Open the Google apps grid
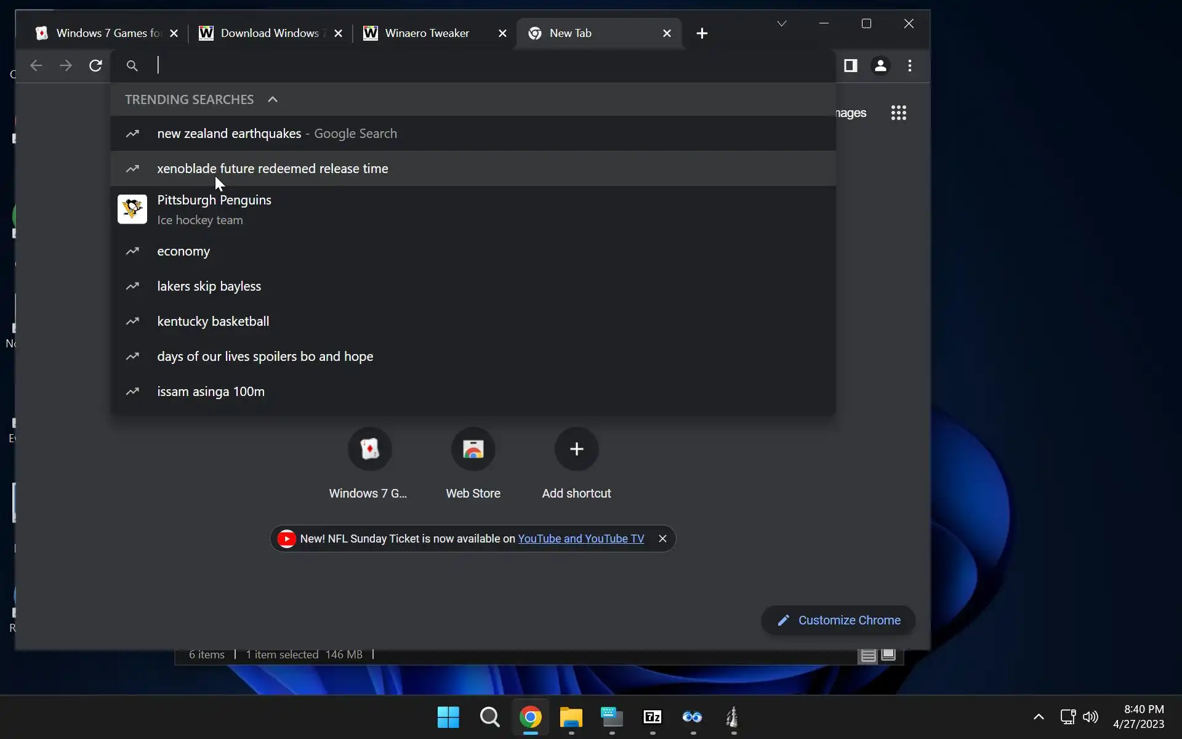Viewport: 1182px width, 739px height. [898, 113]
